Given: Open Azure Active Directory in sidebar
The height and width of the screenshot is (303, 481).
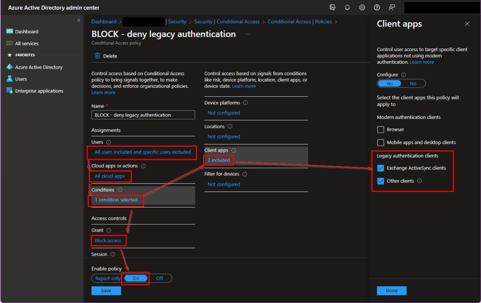Looking at the screenshot, I should click(39, 67).
